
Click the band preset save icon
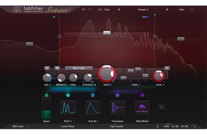pyautogui.click(x=57, y=68)
